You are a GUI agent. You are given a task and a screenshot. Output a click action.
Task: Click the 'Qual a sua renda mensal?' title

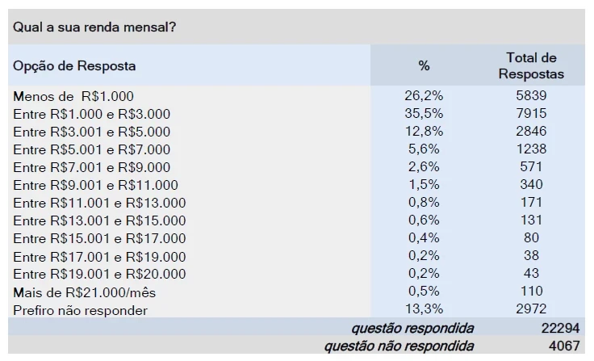click(94, 27)
